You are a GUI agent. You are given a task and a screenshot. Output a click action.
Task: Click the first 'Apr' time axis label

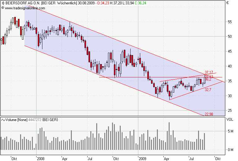[65, 159]
